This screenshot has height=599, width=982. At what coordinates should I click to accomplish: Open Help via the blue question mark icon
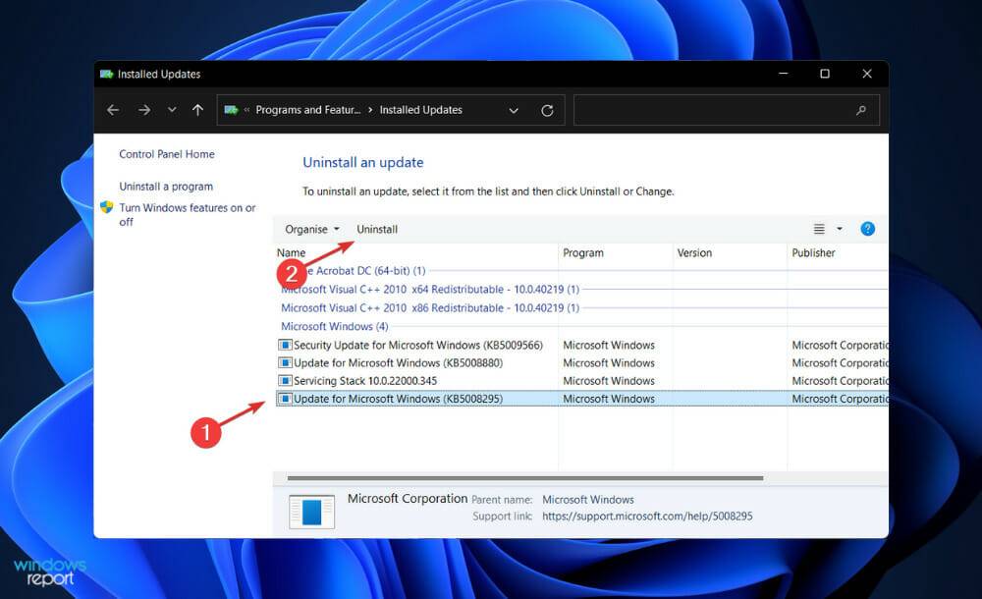867,229
